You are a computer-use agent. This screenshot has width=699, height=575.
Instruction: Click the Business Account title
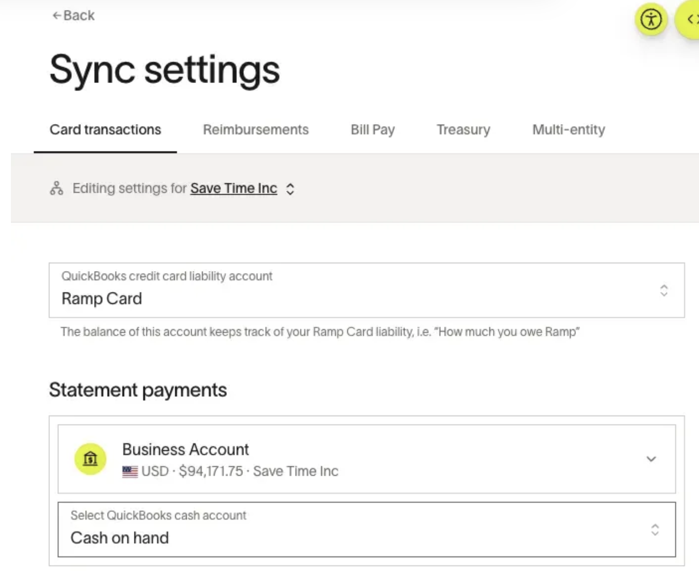point(186,449)
